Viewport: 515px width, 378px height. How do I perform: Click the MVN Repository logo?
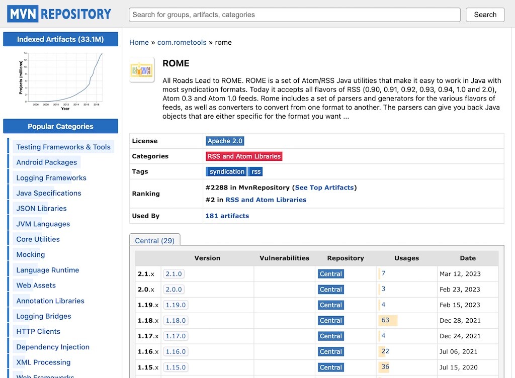pos(59,14)
